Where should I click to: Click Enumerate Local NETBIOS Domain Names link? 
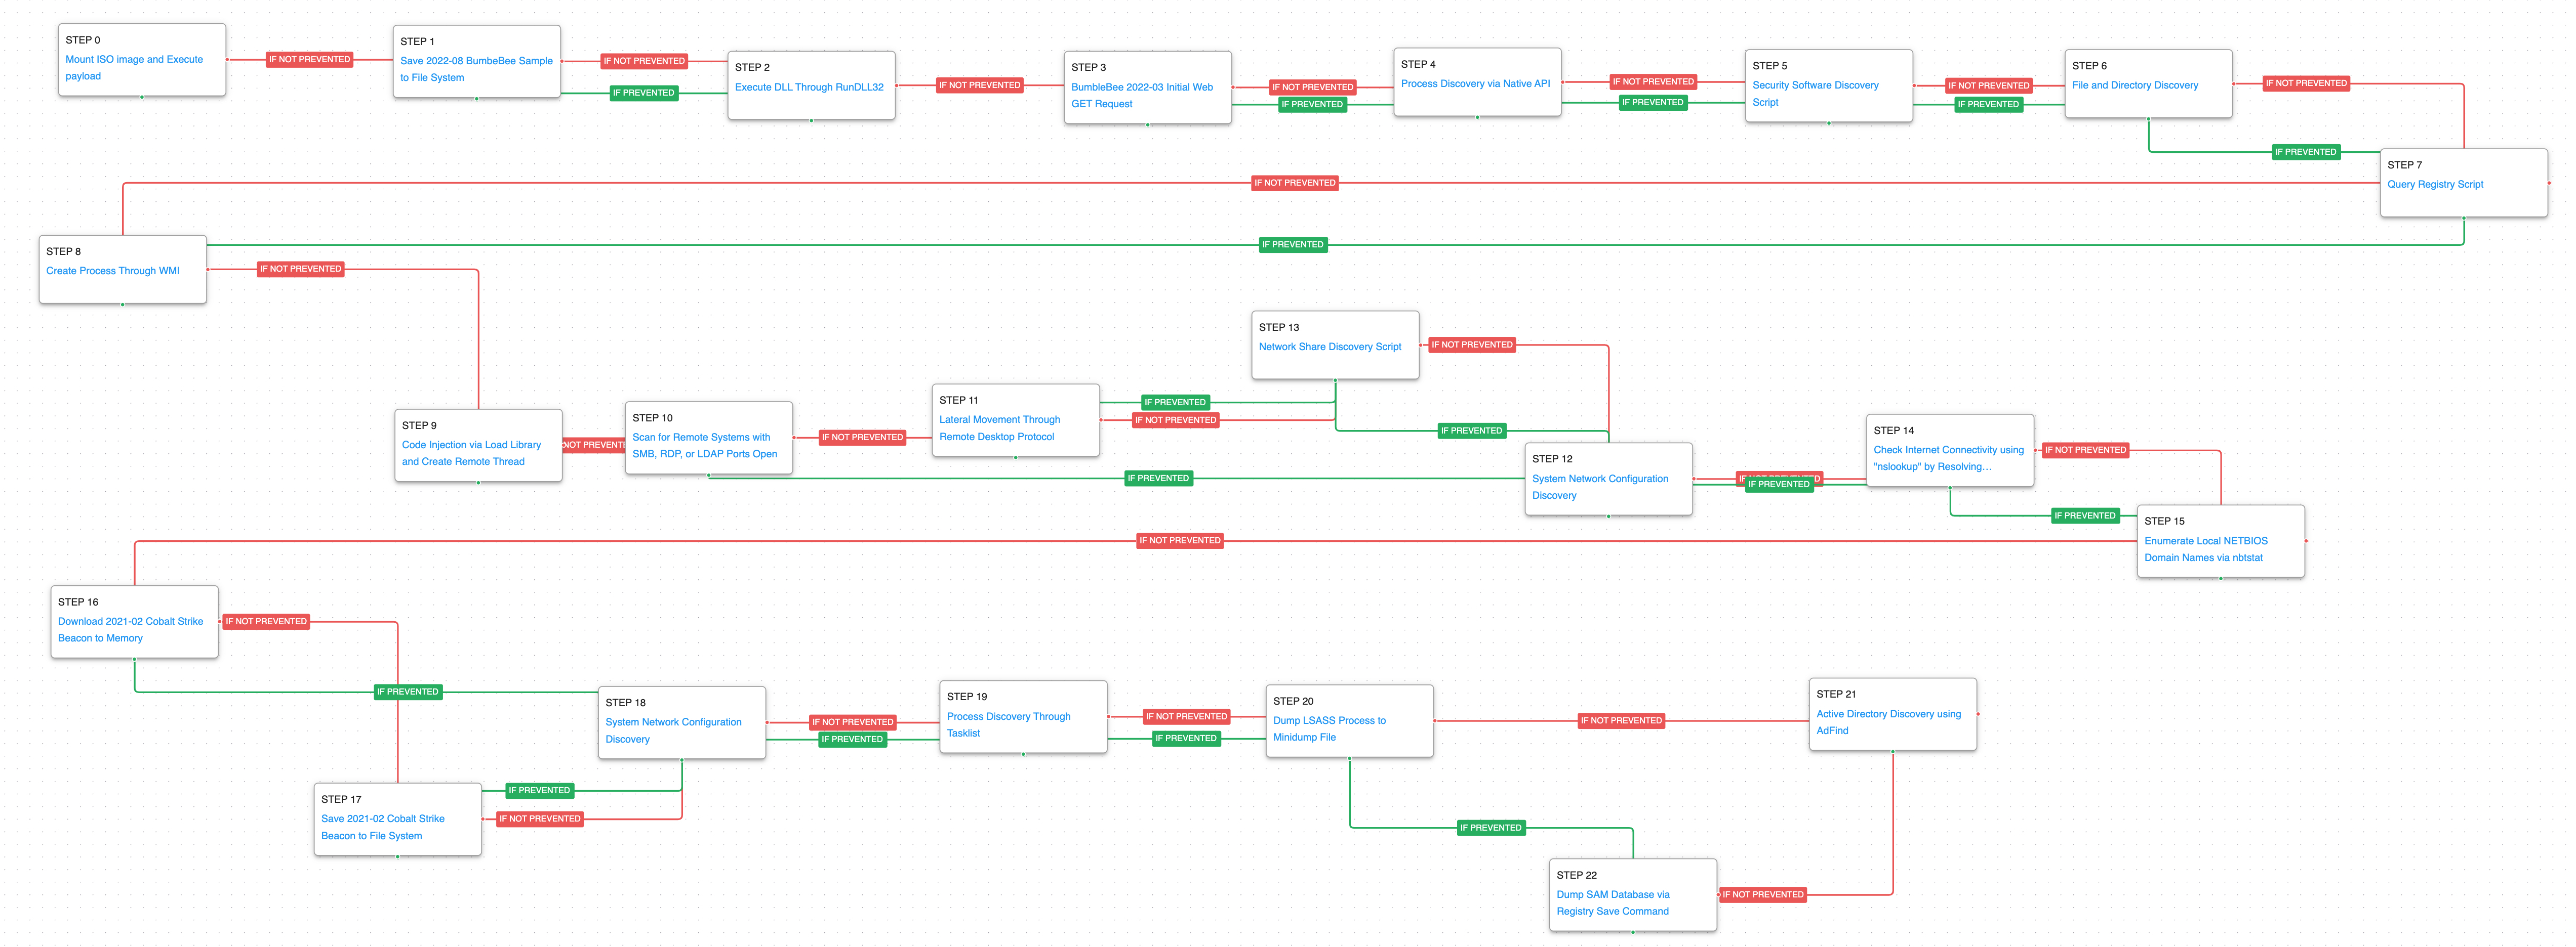2205,541
